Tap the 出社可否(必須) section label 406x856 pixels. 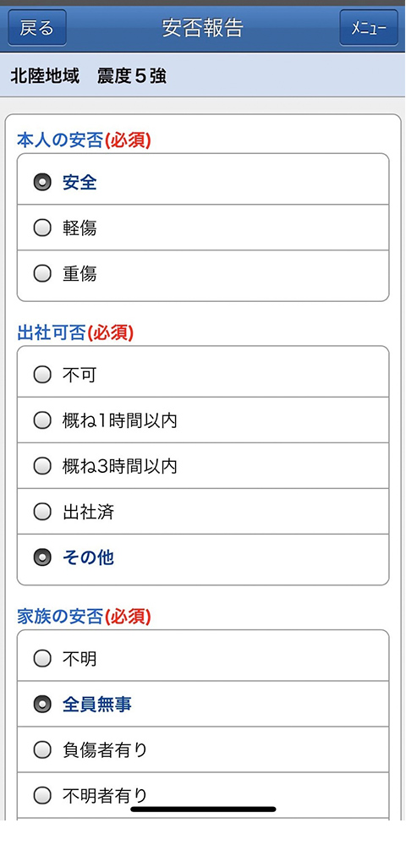point(75,333)
